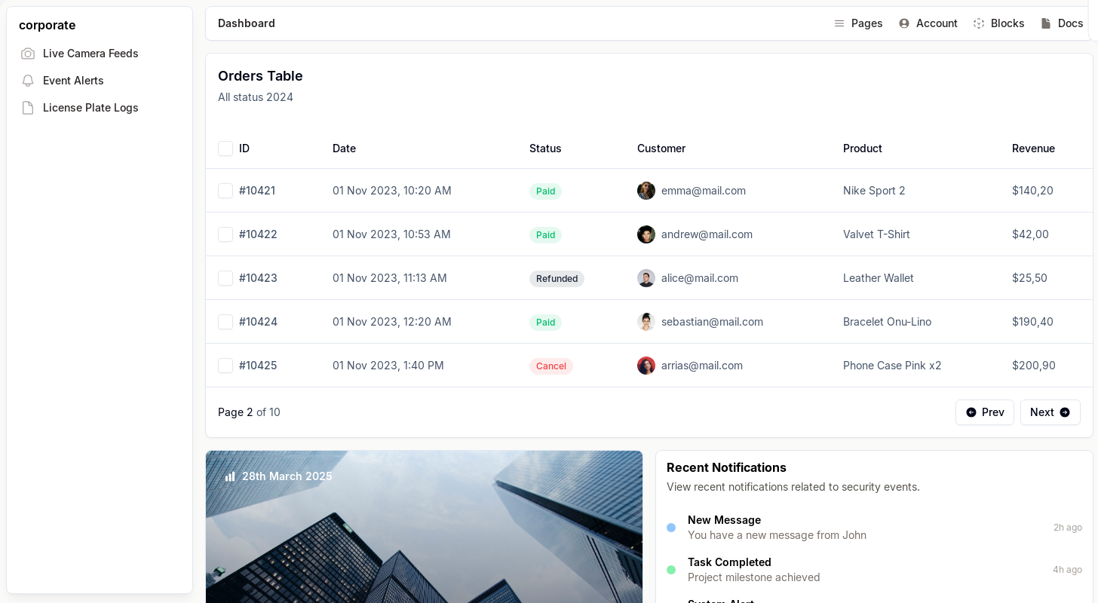Tick the checkbox for order #10425
Image resolution: width=1098 pixels, height=603 pixels.
(225, 366)
